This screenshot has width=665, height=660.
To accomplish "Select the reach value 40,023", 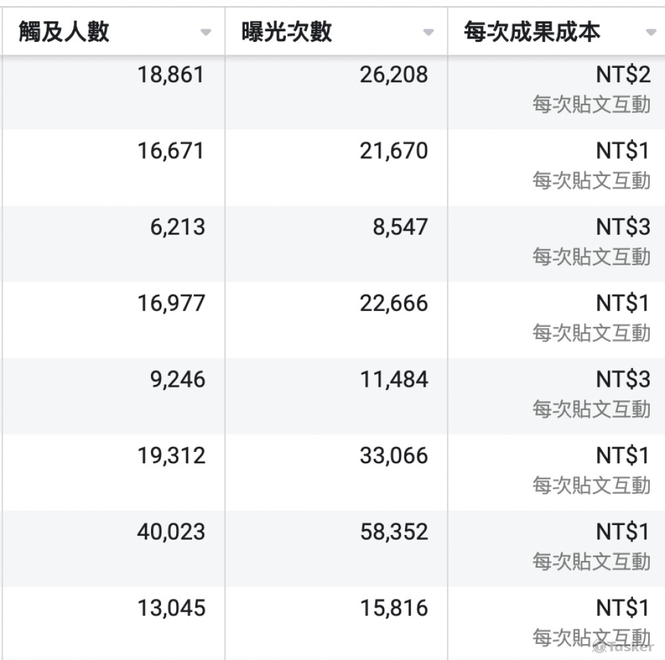I will (x=171, y=532).
